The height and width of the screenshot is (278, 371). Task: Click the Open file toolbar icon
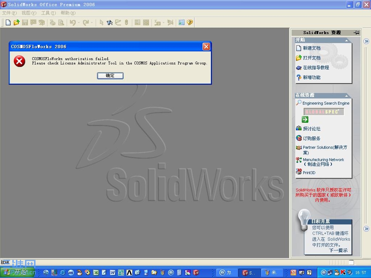[x=16, y=22]
